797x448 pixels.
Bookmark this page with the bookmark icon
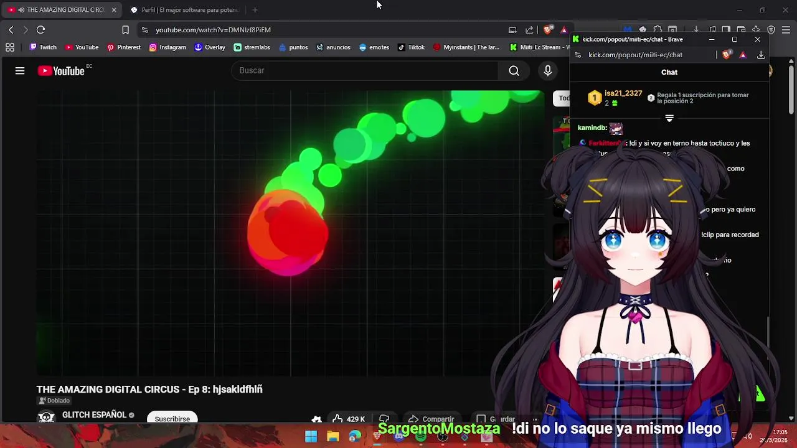(x=125, y=30)
